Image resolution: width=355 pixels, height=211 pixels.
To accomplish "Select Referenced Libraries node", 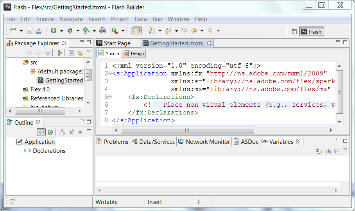I will [53, 98].
